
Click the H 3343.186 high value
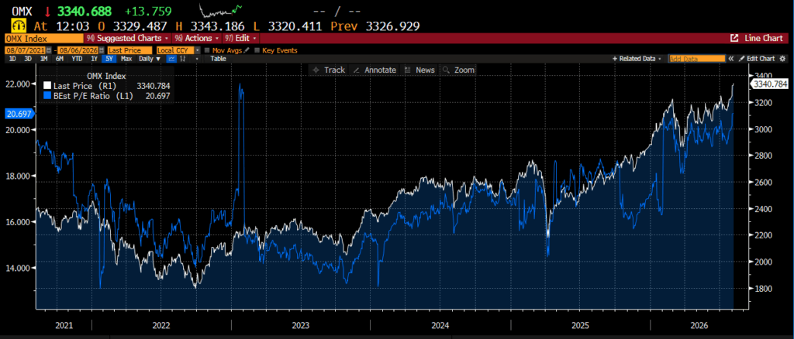coord(210,26)
